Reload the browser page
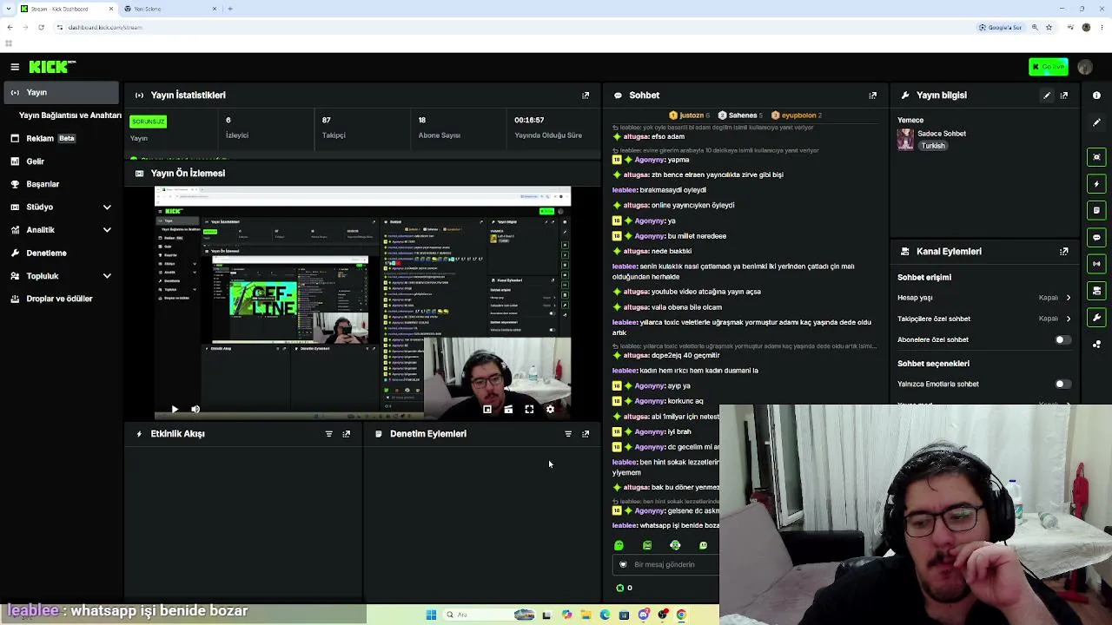 click(41, 27)
